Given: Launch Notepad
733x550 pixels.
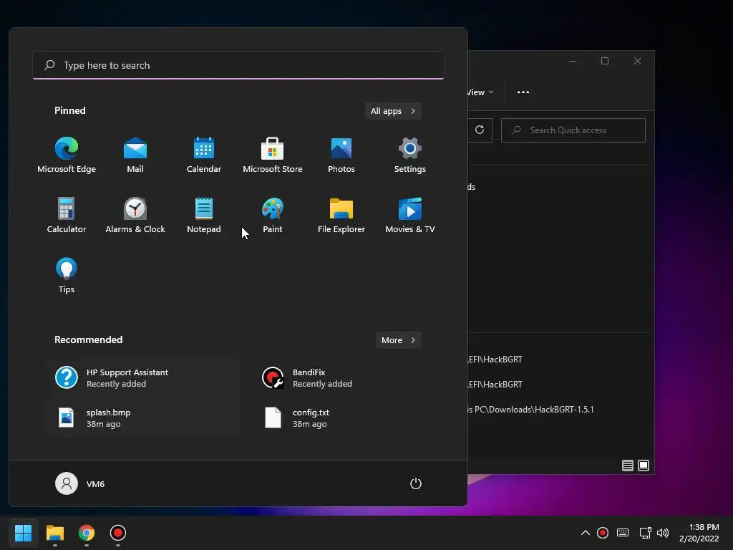Looking at the screenshot, I should click(204, 216).
